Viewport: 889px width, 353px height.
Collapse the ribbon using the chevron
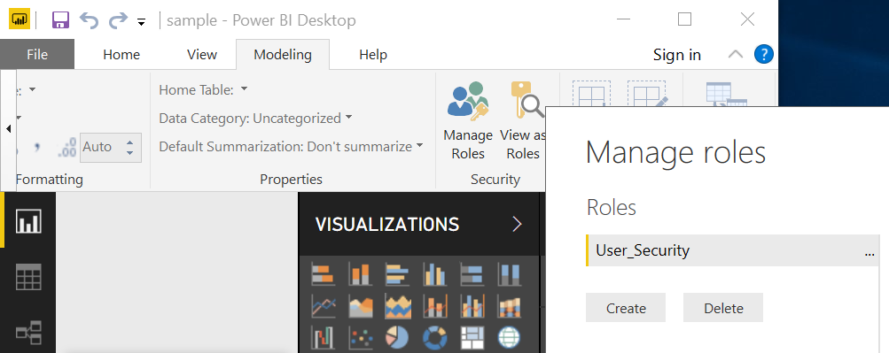(736, 54)
